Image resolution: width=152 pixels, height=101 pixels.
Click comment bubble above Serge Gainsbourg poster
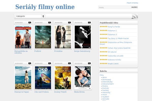[x=89, y=23]
